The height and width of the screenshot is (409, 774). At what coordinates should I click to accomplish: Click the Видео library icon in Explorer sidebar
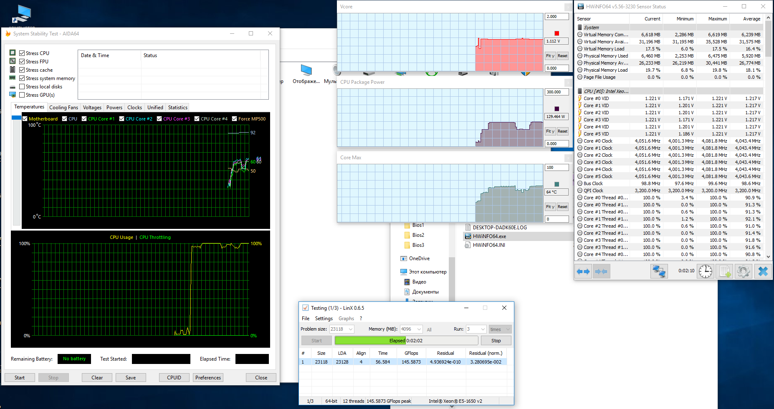[407, 282]
